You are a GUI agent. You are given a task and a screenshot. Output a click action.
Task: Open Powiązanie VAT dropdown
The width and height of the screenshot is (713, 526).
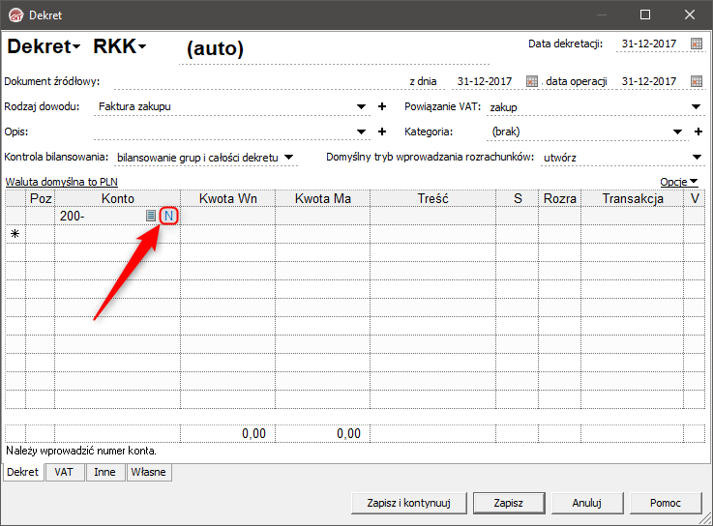pyautogui.click(x=696, y=106)
